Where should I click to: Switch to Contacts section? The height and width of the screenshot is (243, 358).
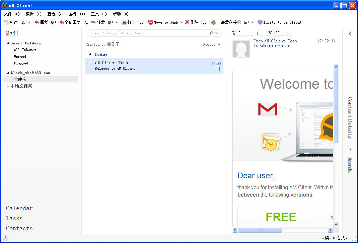click(19, 228)
